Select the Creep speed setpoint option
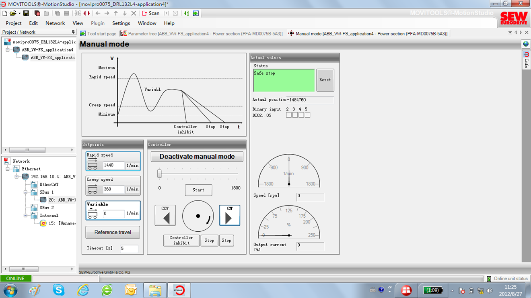Image resolution: width=531 pixels, height=298 pixels. click(x=113, y=186)
